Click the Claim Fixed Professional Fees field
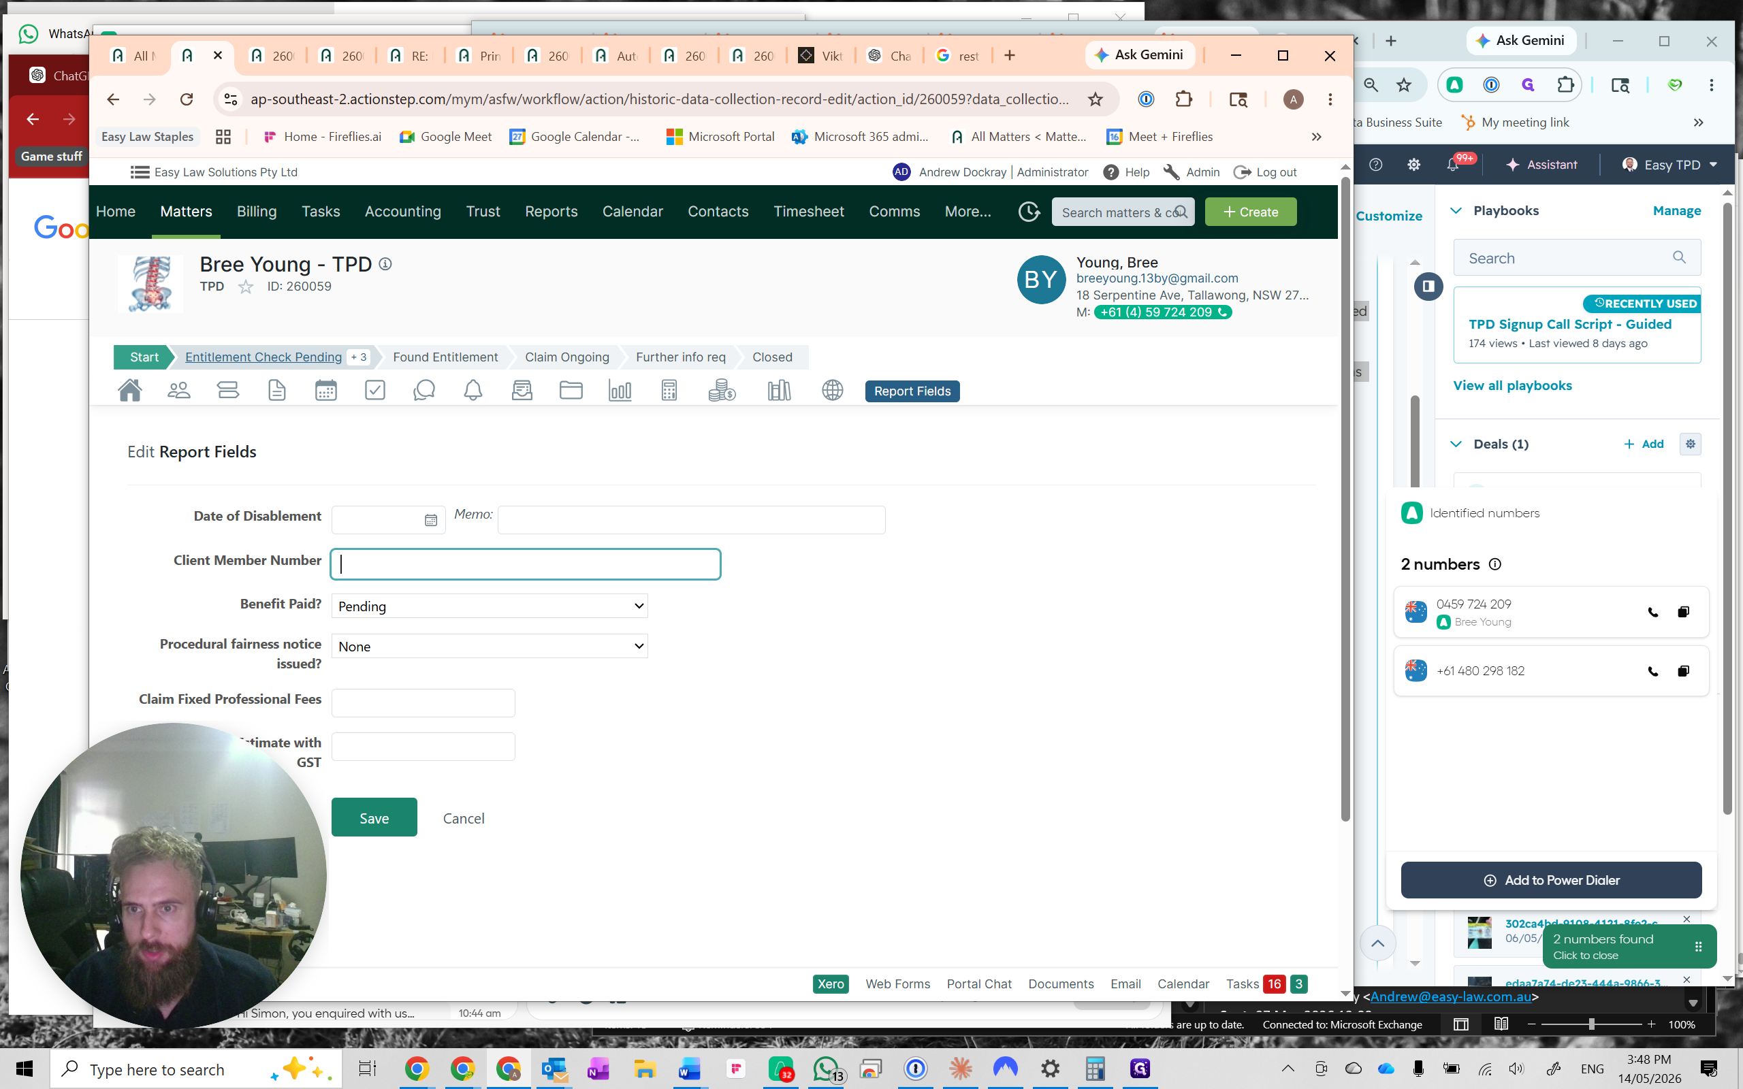 coord(423,702)
